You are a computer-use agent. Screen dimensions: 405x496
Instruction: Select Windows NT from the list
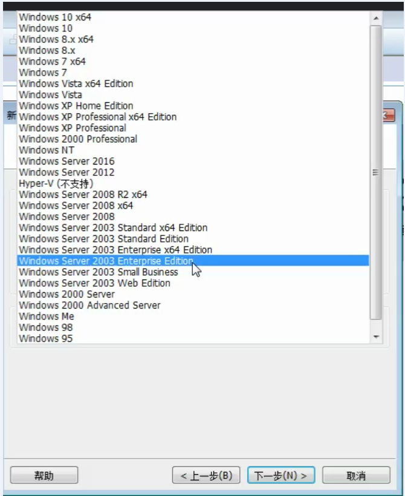coord(193,150)
